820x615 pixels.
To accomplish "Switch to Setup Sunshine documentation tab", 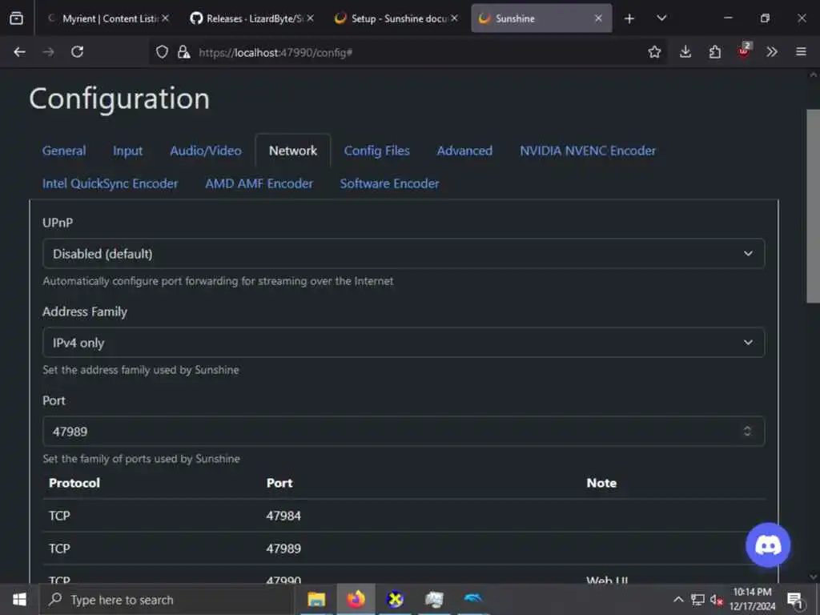I will click(396, 18).
